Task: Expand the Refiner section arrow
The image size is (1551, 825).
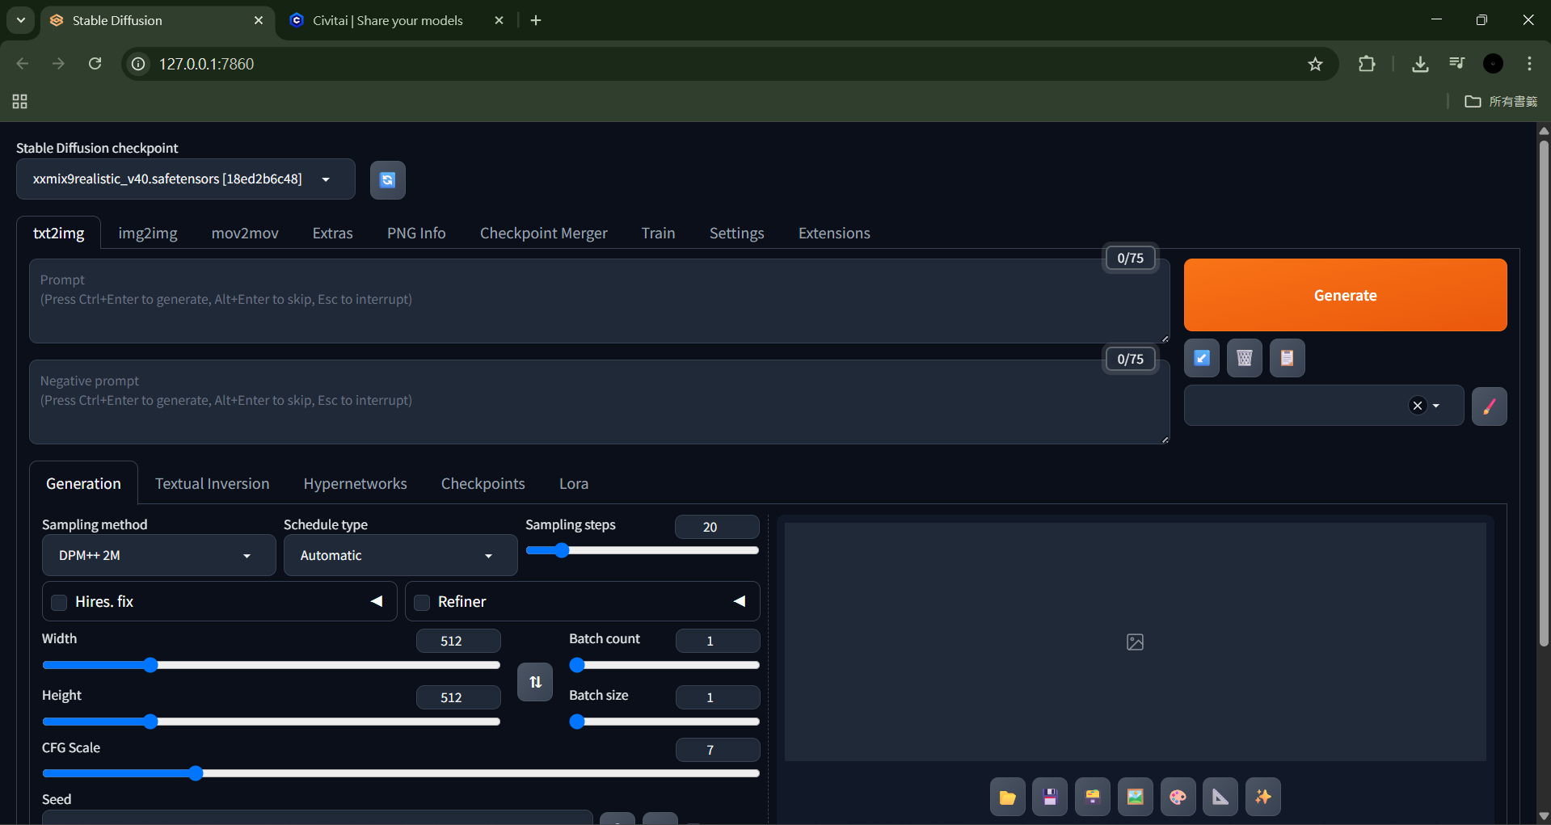Action: pyautogui.click(x=739, y=601)
